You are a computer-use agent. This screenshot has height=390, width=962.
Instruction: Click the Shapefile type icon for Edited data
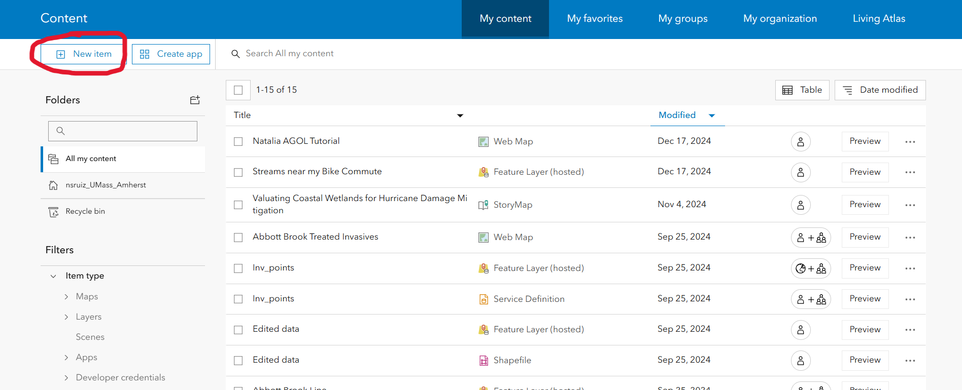click(484, 361)
